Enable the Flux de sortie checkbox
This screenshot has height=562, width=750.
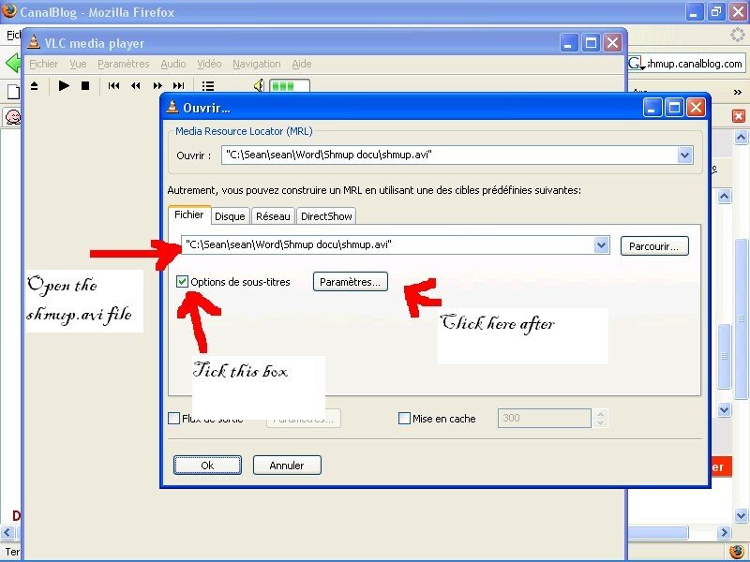[x=173, y=419]
